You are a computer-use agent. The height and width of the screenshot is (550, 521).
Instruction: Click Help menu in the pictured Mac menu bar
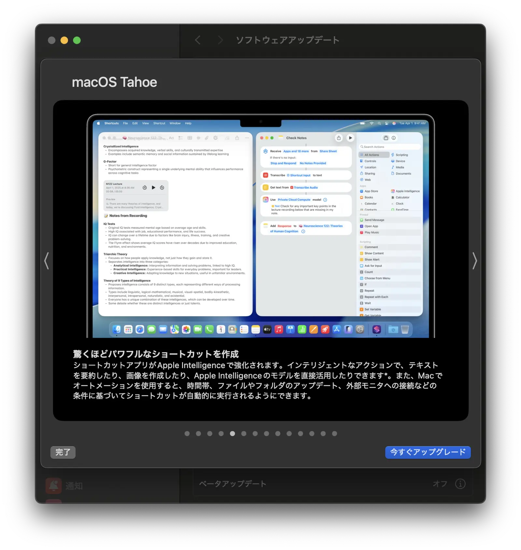[188, 123]
